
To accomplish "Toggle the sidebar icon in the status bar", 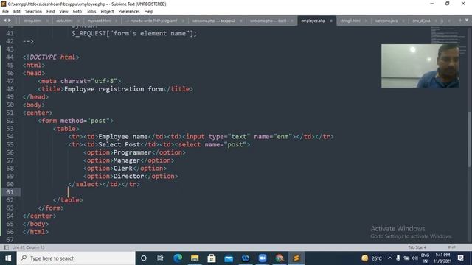I will point(6,247).
